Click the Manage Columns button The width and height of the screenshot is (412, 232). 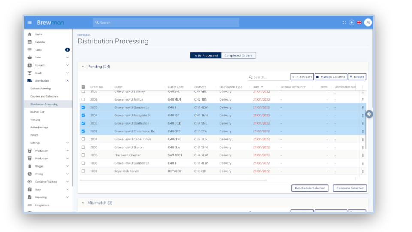click(331, 77)
